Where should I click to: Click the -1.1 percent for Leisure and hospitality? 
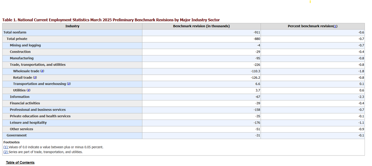tap(361, 123)
